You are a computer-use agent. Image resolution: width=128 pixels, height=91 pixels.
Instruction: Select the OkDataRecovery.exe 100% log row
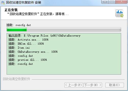(33, 52)
